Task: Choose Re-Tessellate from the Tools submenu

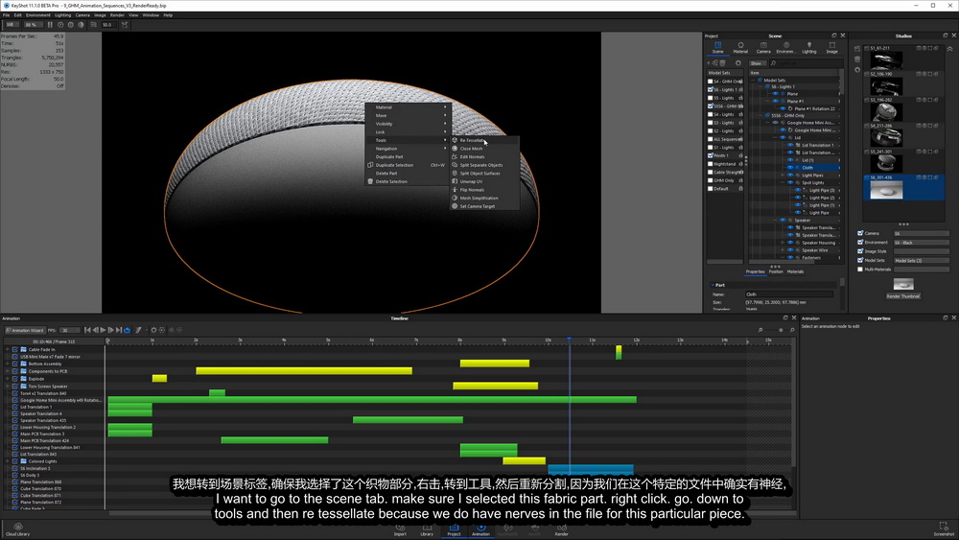Action: (483, 140)
